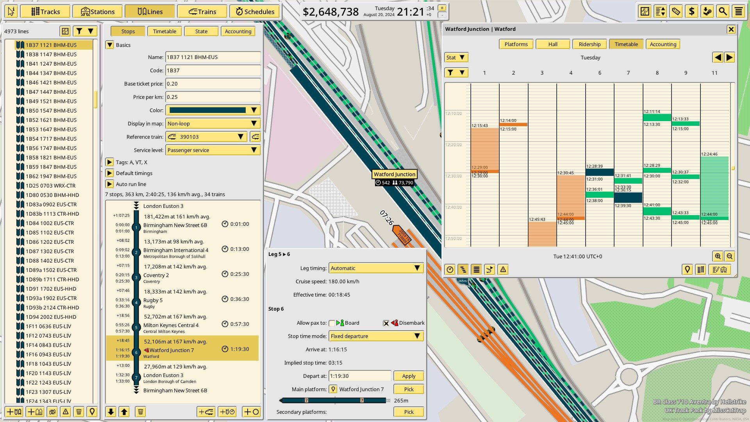750x422 pixels.
Task: Enable the Board checkbox for Stop 6
Action: pyautogui.click(x=332, y=323)
